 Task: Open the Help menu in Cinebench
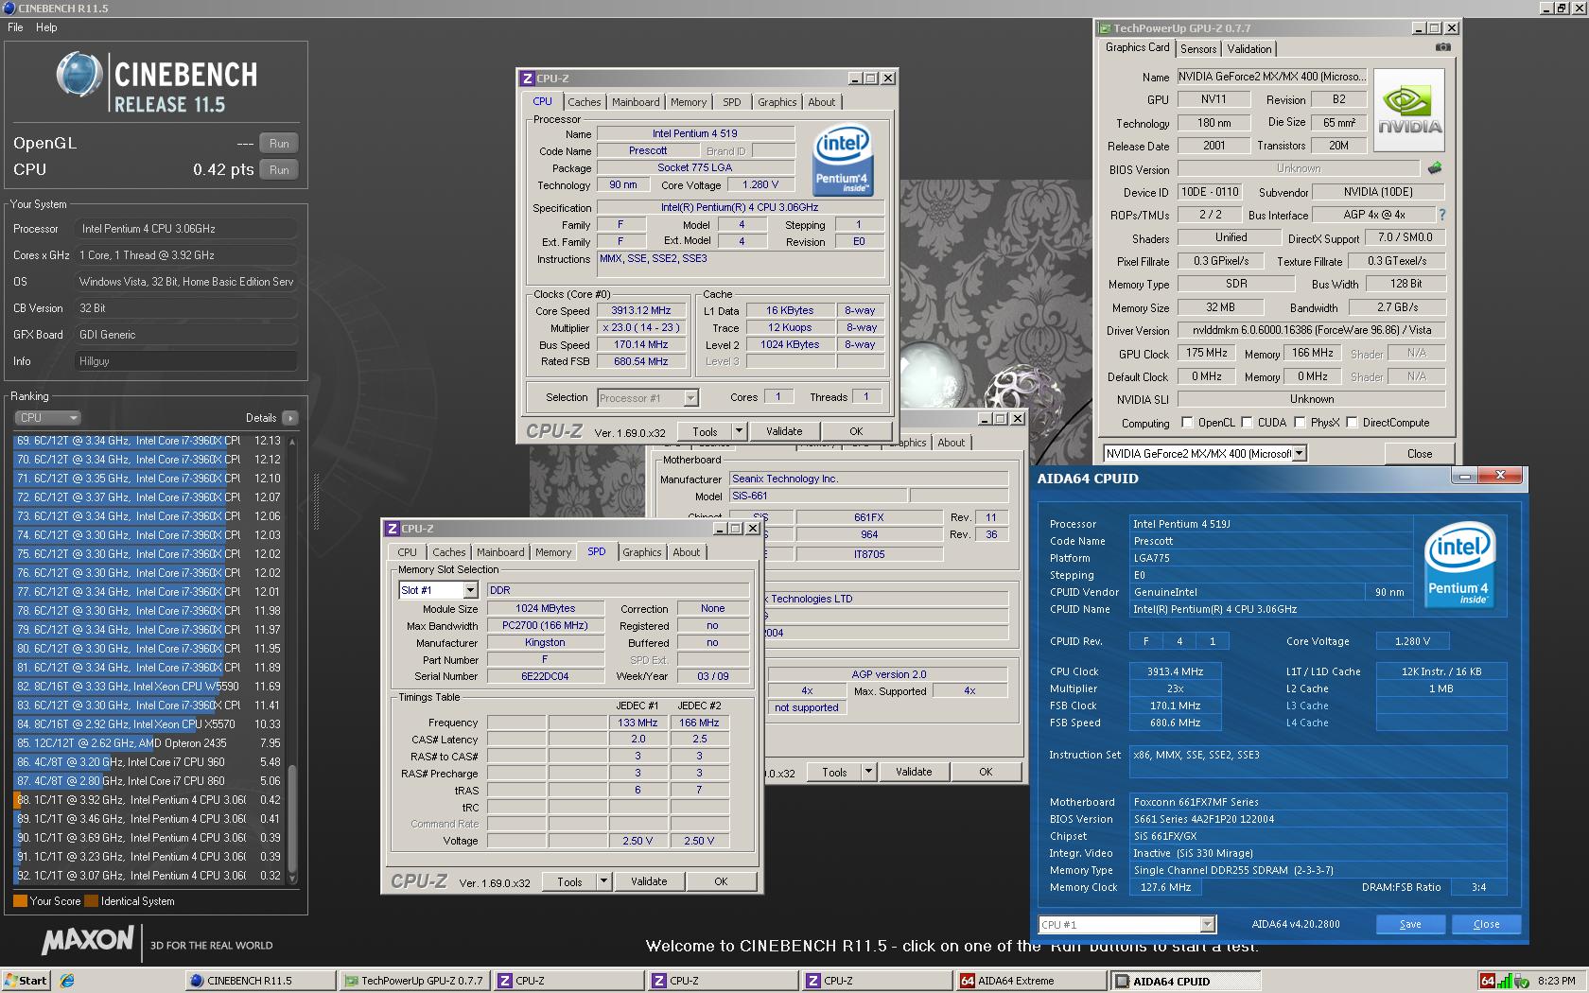(x=46, y=27)
